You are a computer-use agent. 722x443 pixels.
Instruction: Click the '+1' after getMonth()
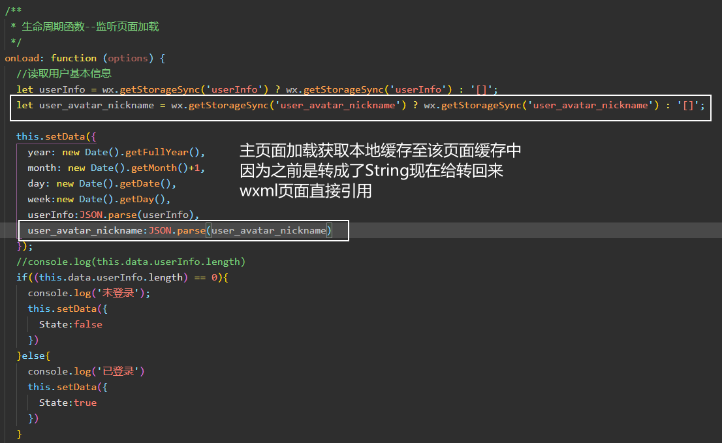(194, 168)
